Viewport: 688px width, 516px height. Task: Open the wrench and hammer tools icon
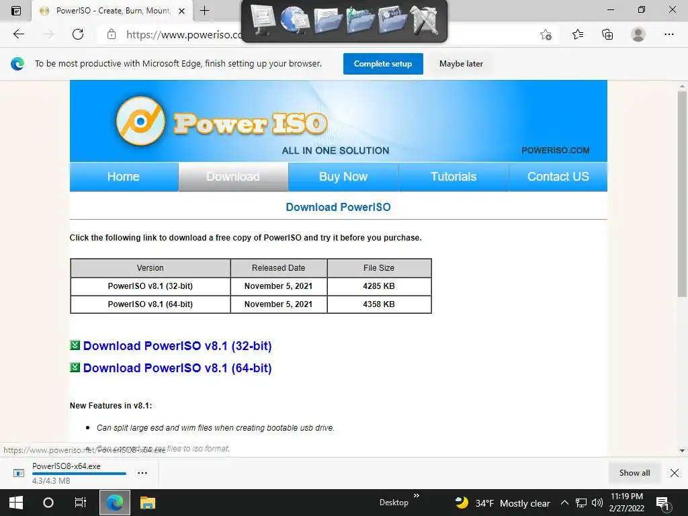click(425, 20)
